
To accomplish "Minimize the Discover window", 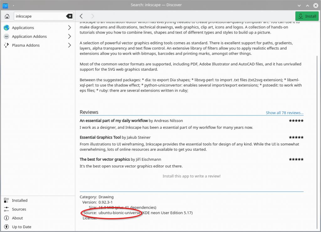I will coord(299,6).
